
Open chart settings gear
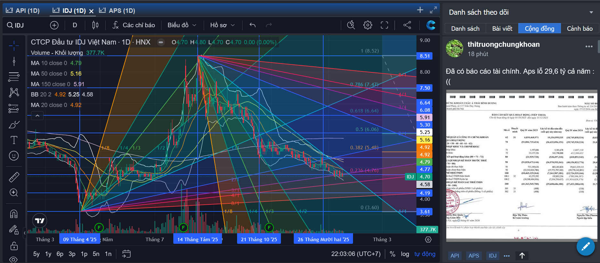click(x=368, y=25)
